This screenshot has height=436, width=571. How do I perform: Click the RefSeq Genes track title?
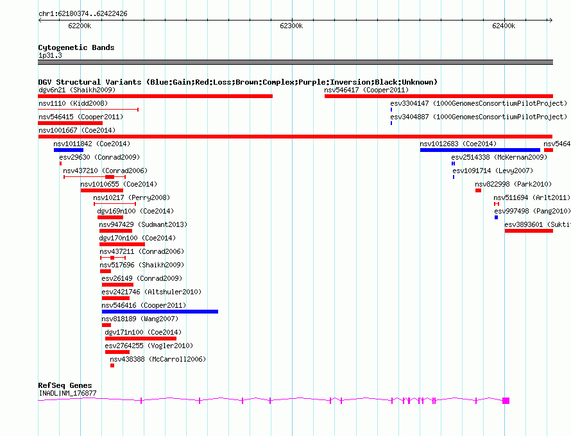[65, 385]
